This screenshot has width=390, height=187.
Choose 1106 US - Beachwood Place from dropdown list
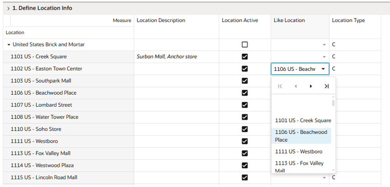[301, 136]
